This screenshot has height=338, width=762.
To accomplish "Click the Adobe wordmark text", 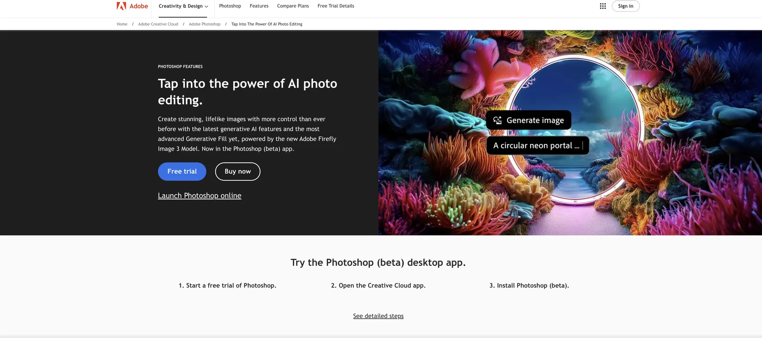I will 139,6.
